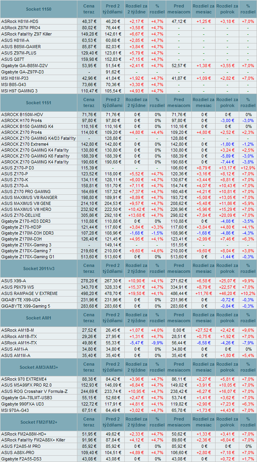Screen dimensions: 257x462
Task: Click the 'Socket FM2/FM2+' section header
Action: point(39,422)
